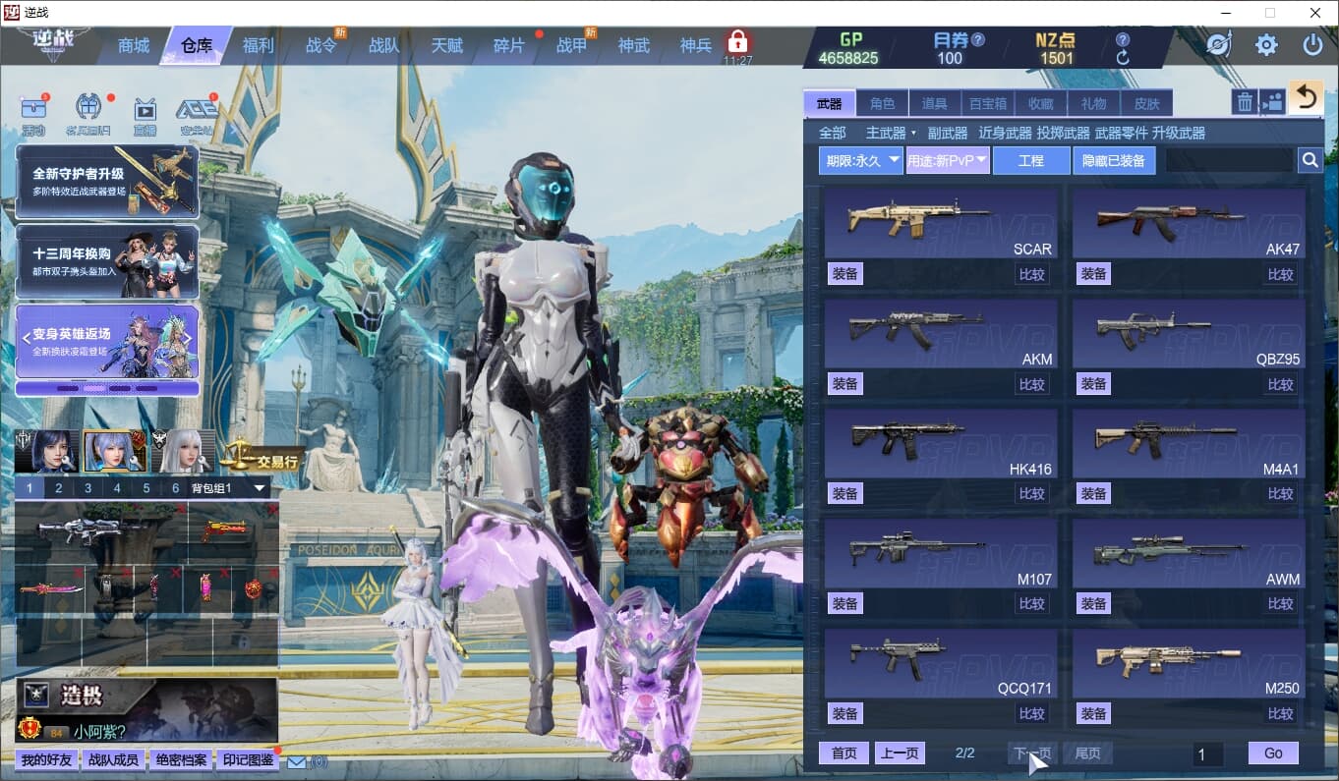Click the red grenade orb slot
Image resolution: width=1339 pixels, height=781 pixels.
pos(255,588)
